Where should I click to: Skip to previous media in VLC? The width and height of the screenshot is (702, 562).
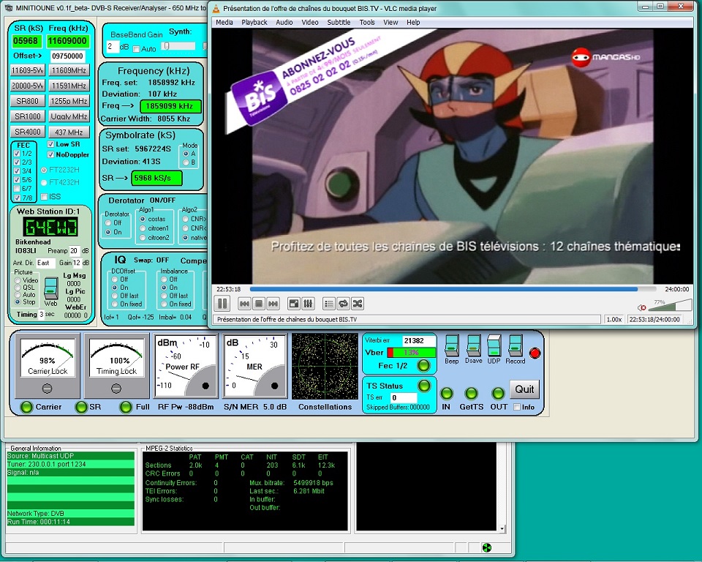[x=244, y=304]
